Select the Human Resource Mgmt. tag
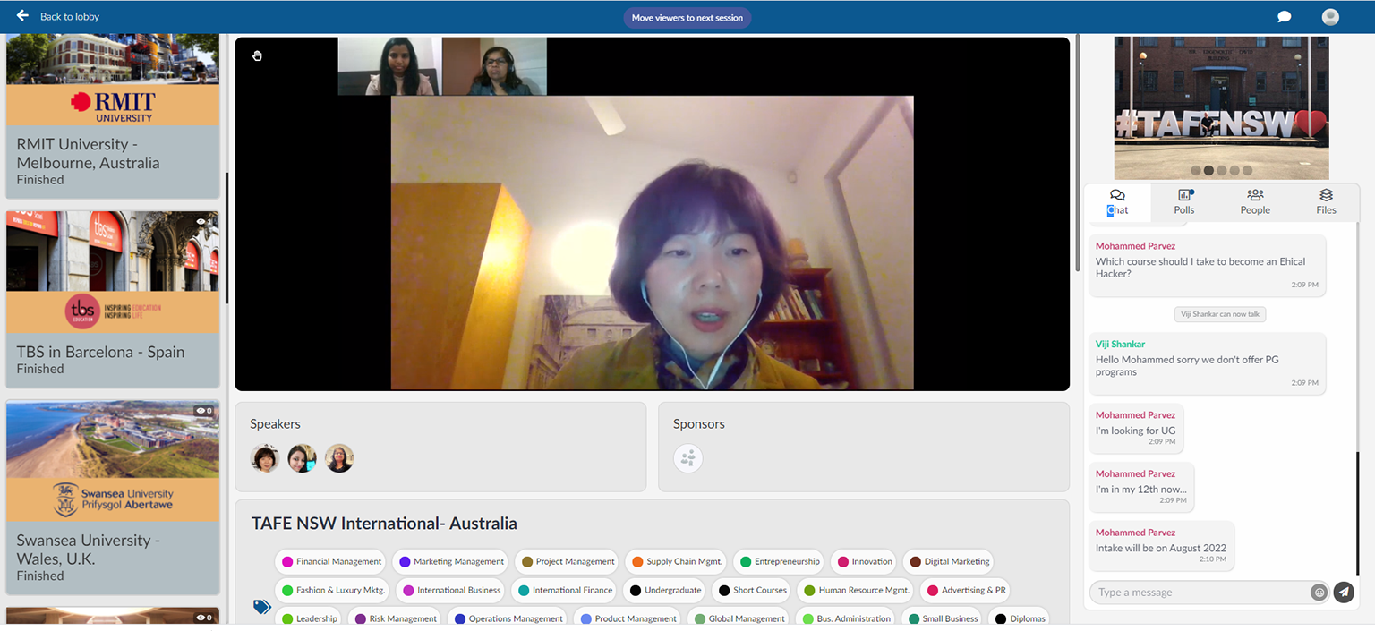 point(857,591)
